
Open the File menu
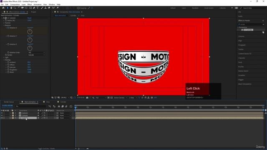pyautogui.click(x=2, y=5)
